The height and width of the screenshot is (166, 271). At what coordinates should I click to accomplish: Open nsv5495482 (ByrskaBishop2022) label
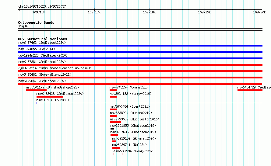(45, 74)
